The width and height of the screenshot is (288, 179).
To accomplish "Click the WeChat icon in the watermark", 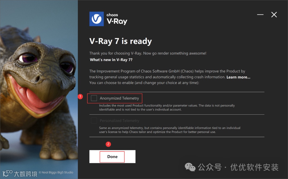I will coord(190,167).
